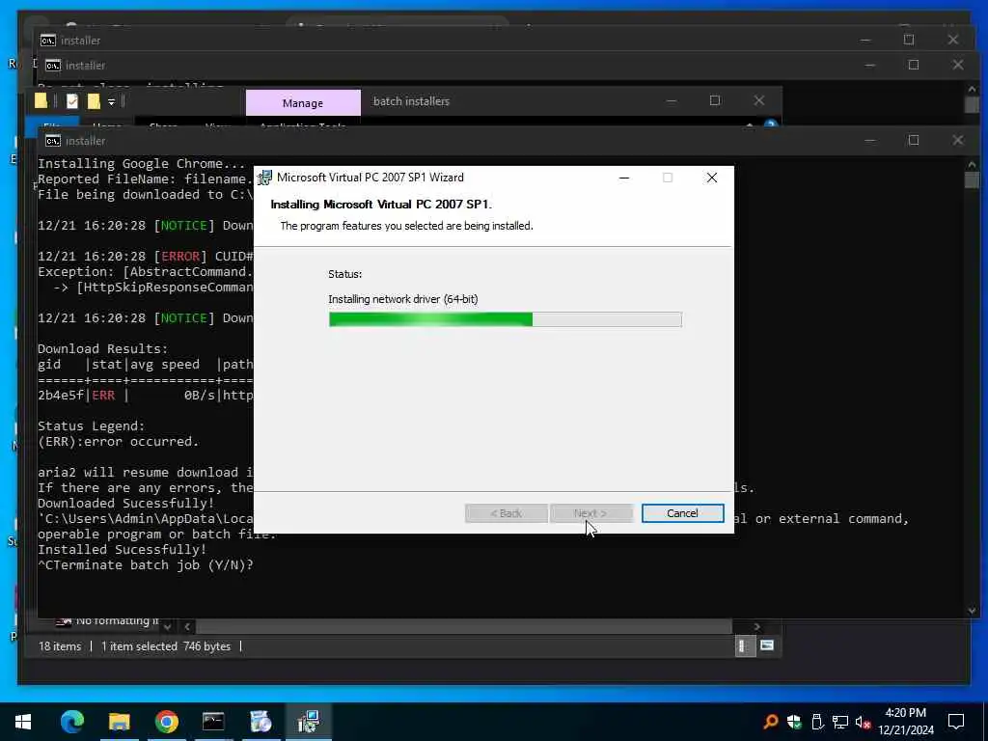This screenshot has width=988, height=741.
Task: Click the front installer console window icon
Action: (53, 141)
